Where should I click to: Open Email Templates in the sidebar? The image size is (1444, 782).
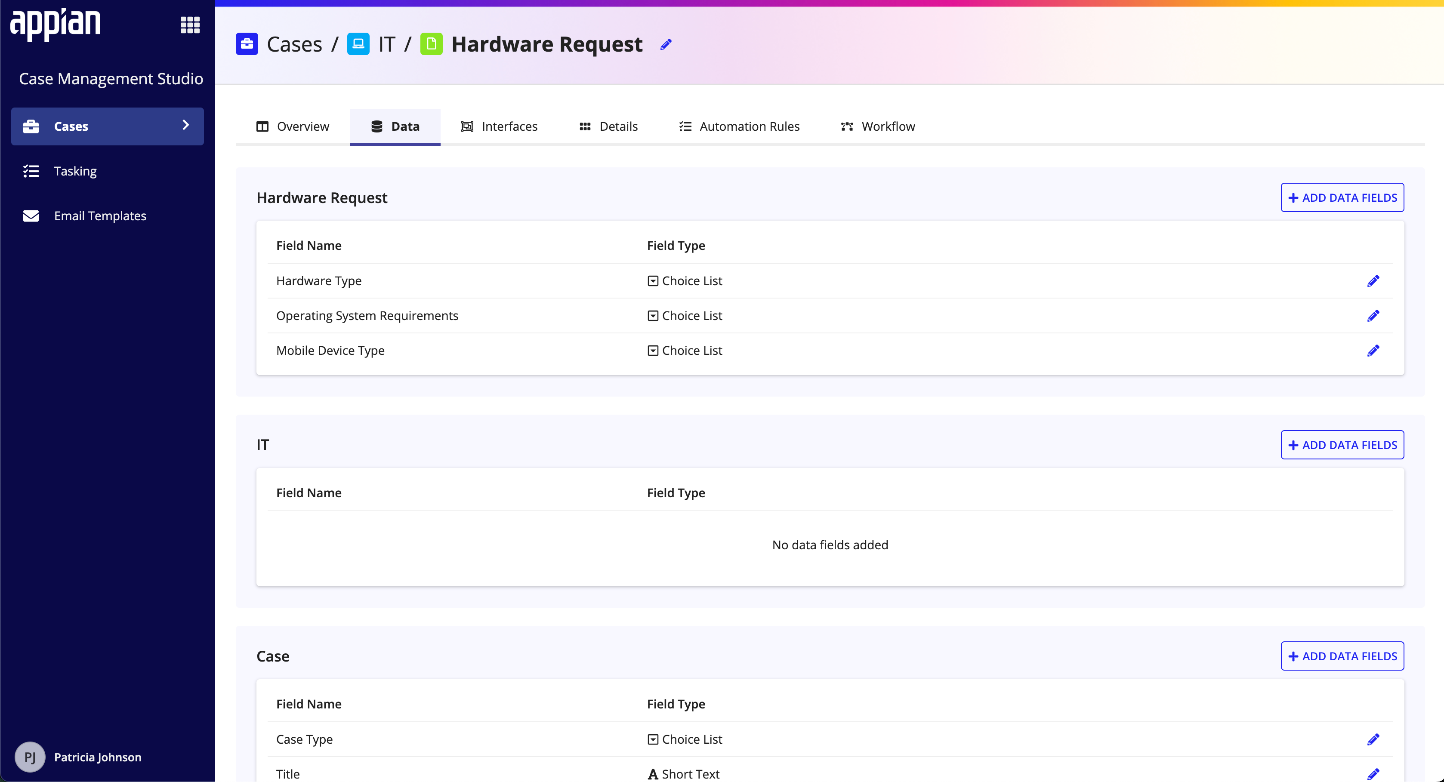[x=107, y=216]
